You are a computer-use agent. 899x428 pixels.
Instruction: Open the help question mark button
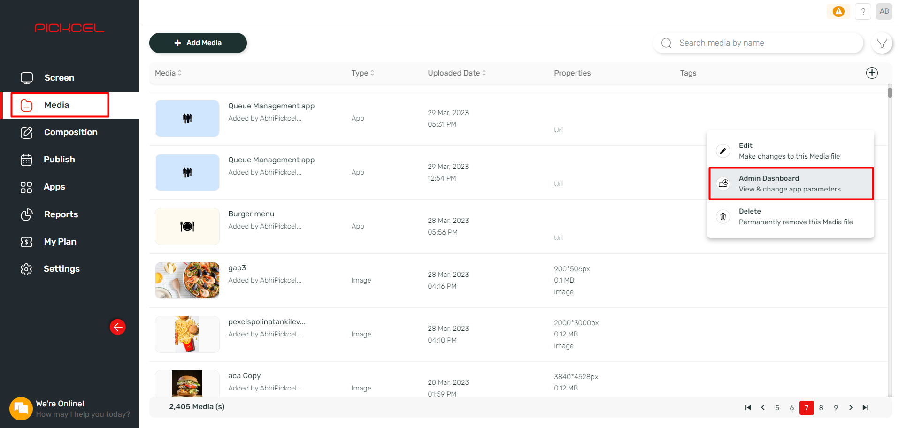(863, 11)
